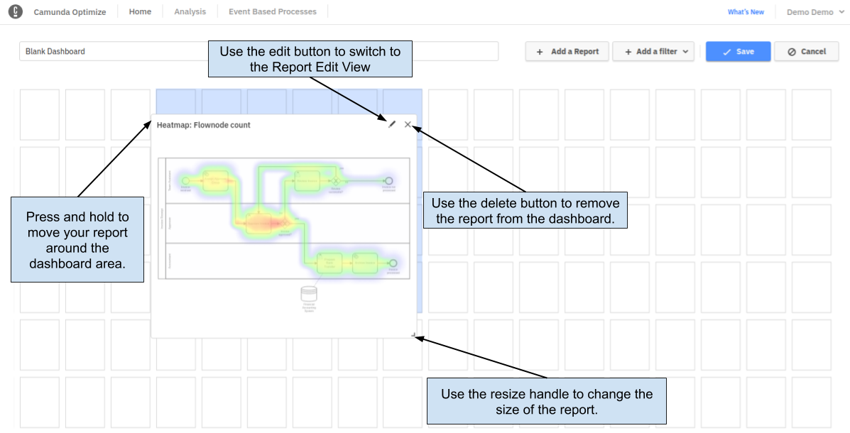Viewport: 850px width, 433px height.
Task: Cancel dashboard editing
Action: (807, 51)
